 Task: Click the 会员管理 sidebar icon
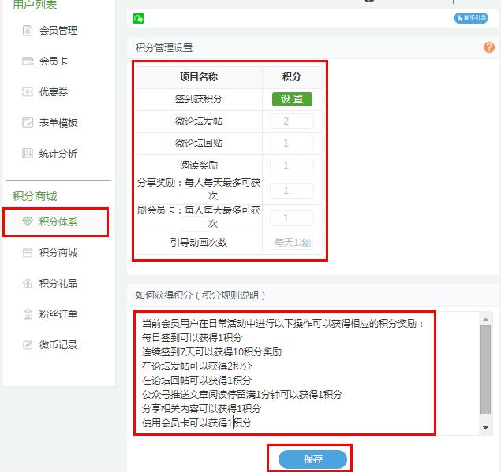tap(28, 31)
